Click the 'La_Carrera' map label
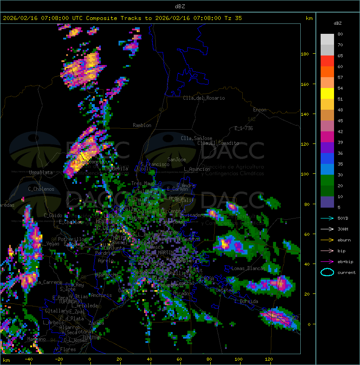 (49, 282)
